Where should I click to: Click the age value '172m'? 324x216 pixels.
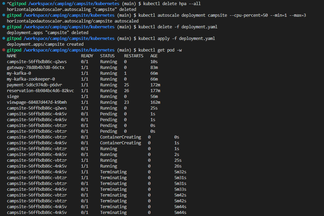tap(155, 85)
